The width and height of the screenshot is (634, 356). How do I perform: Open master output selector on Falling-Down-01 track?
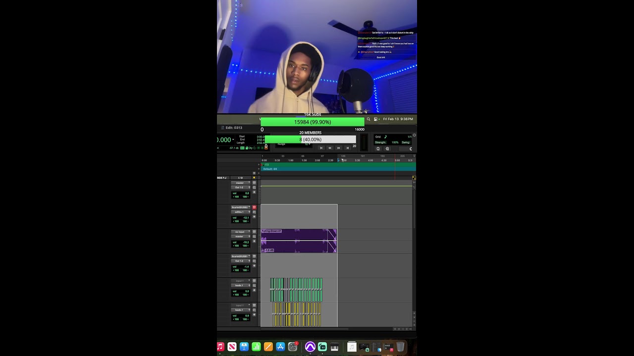pos(241,236)
